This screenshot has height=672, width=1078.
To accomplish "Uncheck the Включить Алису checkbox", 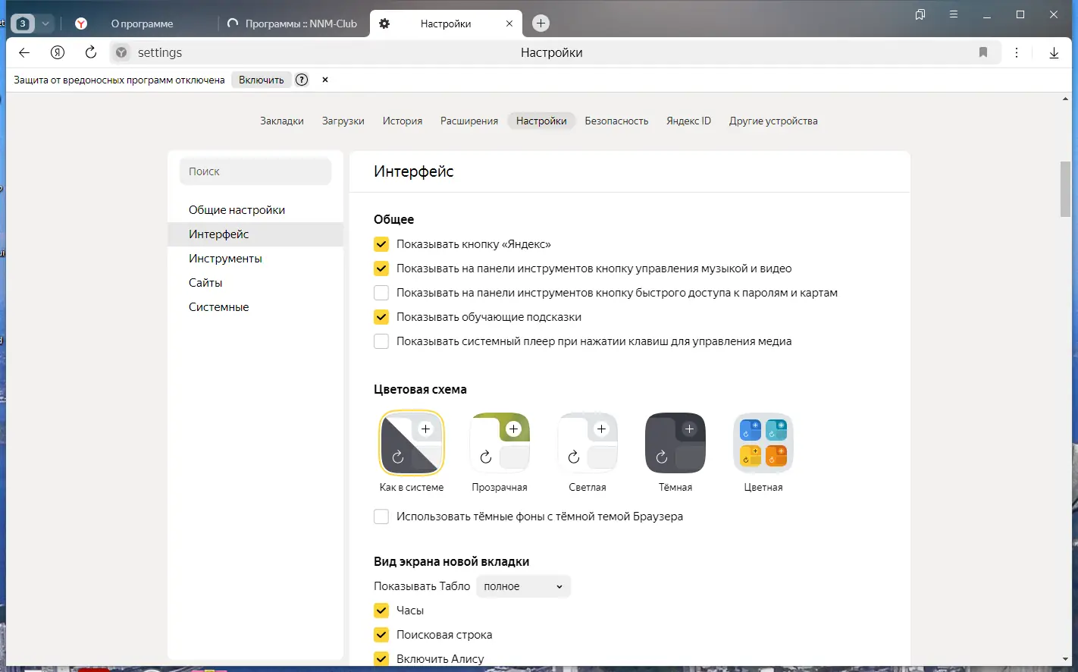I will (x=381, y=659).
